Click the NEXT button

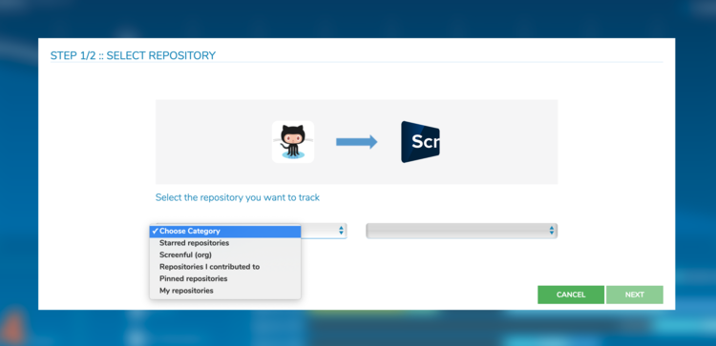[635, 295]
